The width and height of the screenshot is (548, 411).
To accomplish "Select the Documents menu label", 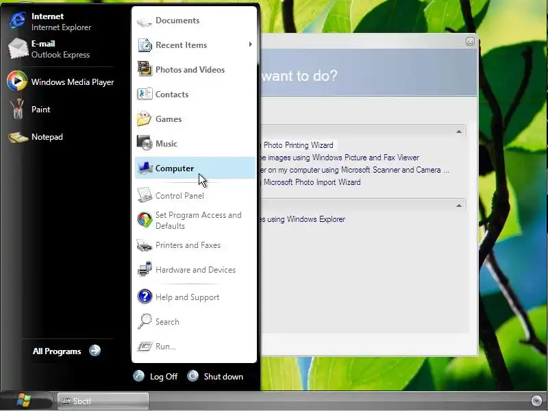I will point(177,21).
